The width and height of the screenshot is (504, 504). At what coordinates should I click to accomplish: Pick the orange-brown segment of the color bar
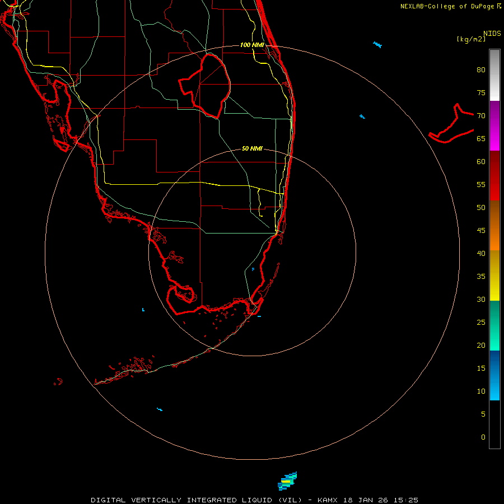pyautogui.click(x=494, y=225)
